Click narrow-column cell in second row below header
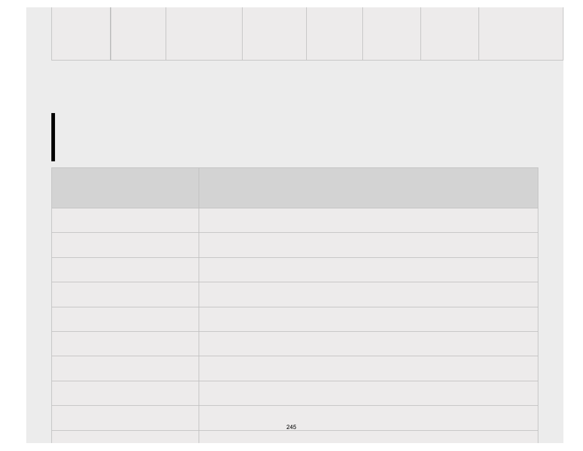Screen dimensions: 583x451 click(x=125, y=245)
